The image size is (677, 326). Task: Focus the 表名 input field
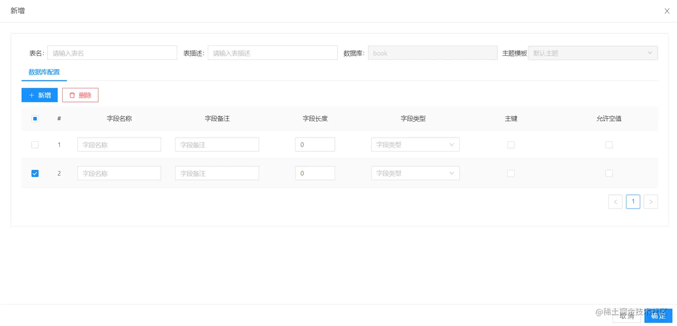click(x=112, y=53)
